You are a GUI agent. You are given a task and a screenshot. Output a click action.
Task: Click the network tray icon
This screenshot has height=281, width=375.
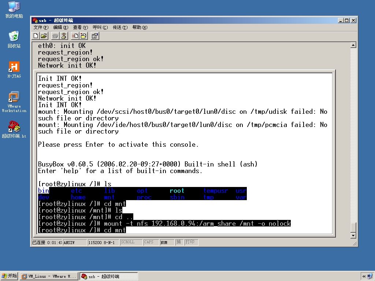point(370,276)
